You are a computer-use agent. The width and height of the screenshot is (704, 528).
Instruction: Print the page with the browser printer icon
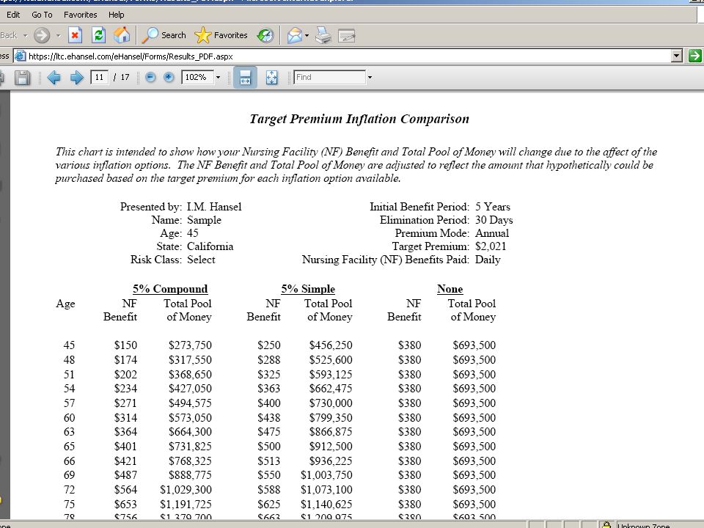point(323,35)
